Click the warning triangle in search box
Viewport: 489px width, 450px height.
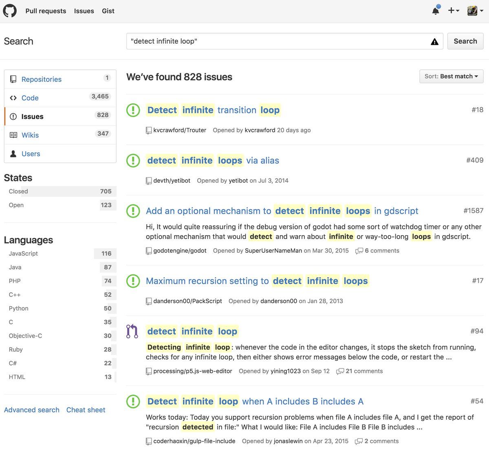[x=434, y=42]
